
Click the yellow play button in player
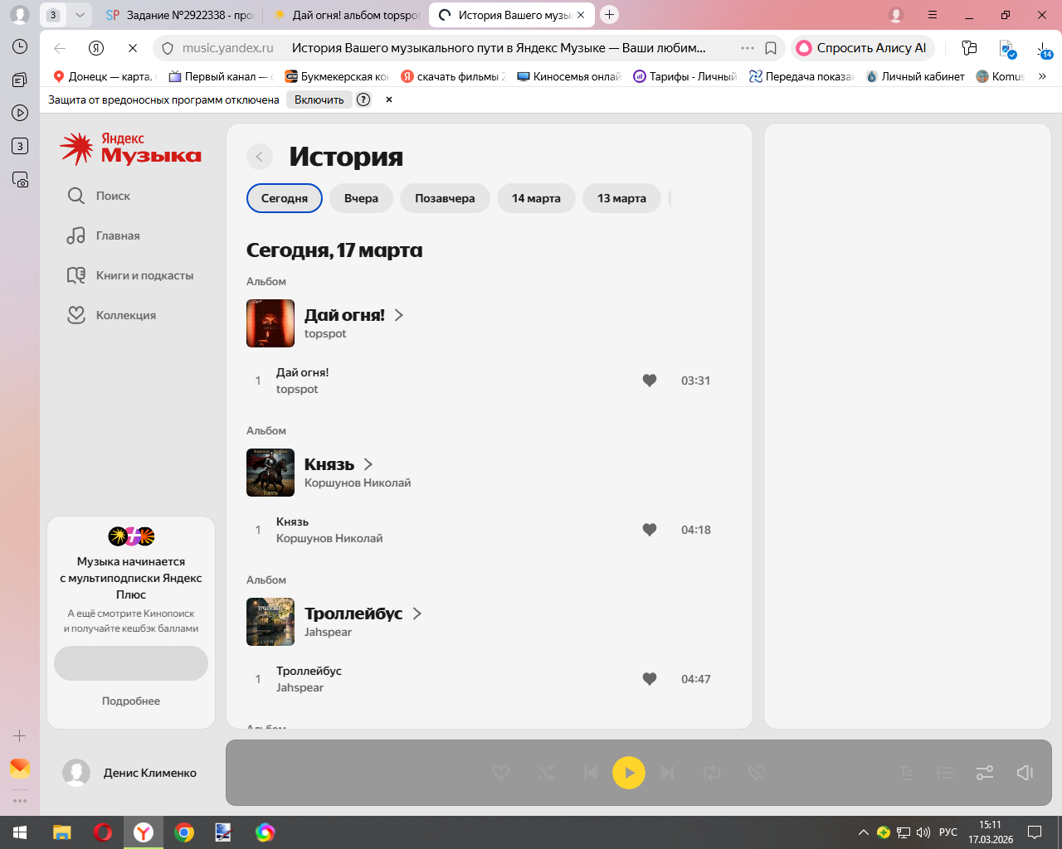(x=628, y=773)
